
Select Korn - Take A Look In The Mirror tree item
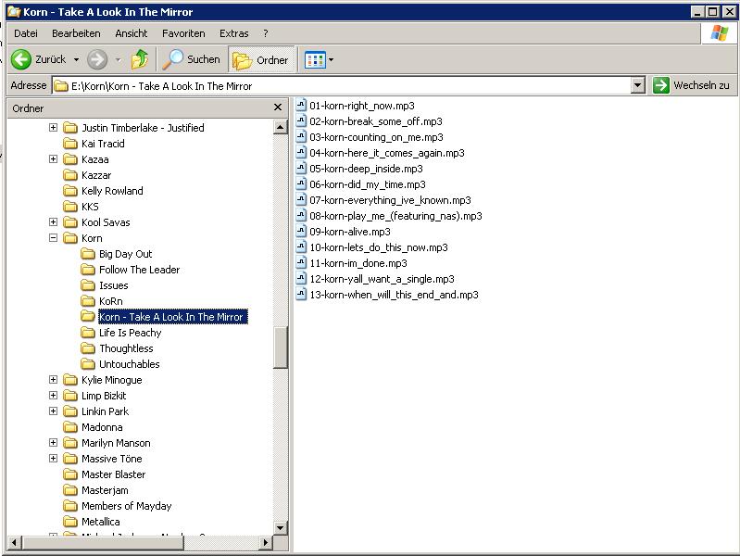pyautogui.click(x=173, y=317)
